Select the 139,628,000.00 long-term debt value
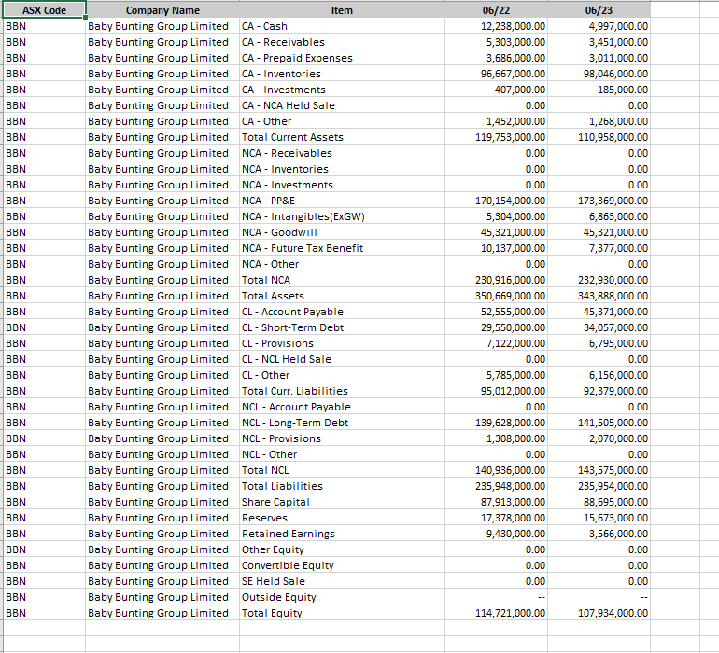This screenshot has height=653, width=719. pos(496,423)
